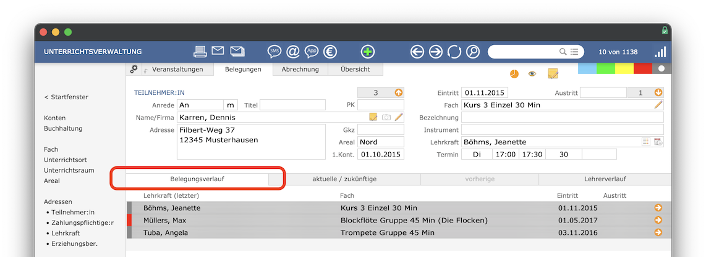Viewport: 706px width, 257px height.
Task: Select the yellow color marker
Action: 624,68
